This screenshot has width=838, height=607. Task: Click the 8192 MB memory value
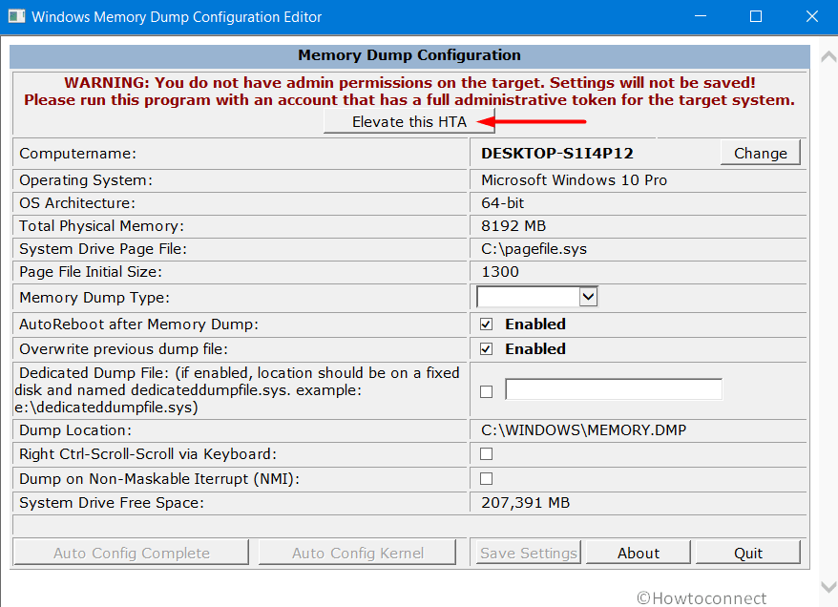point(513,226)
